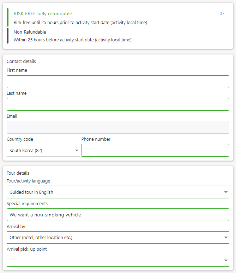Click the "Country code" label
This screenshot has height=273, width=236.
[20, 139]
